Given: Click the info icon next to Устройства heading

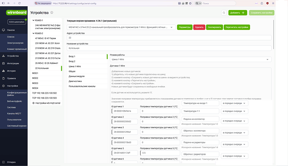Looking at the screenshot, I should [52, 12].
